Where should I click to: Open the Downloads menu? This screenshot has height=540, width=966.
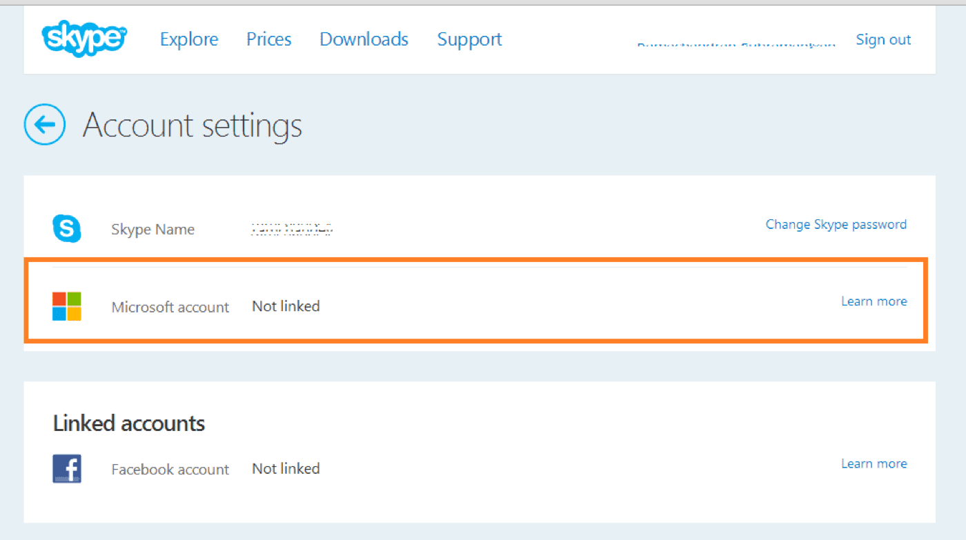364,39
